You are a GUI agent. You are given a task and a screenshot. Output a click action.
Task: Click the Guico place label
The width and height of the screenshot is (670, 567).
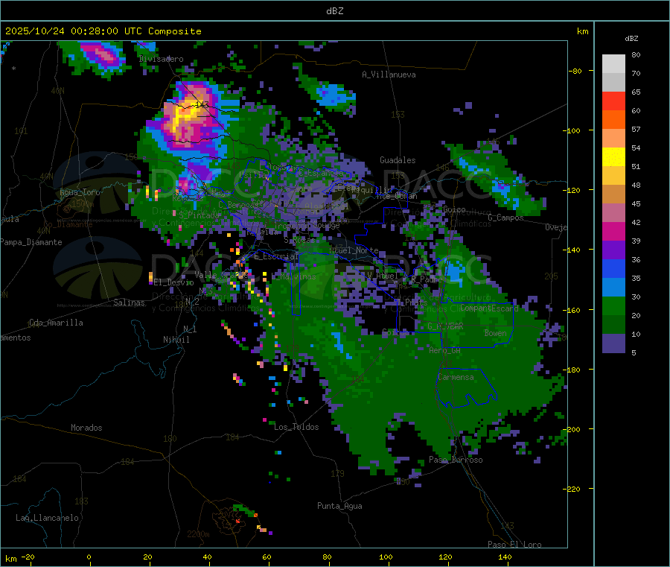[454, 209]
